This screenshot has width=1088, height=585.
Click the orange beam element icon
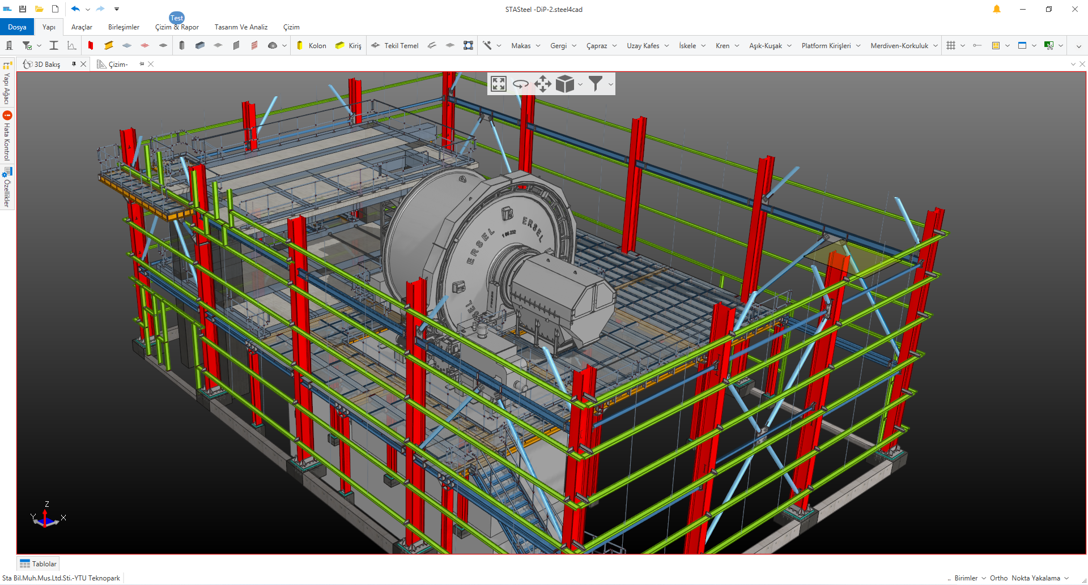point(109,45)
